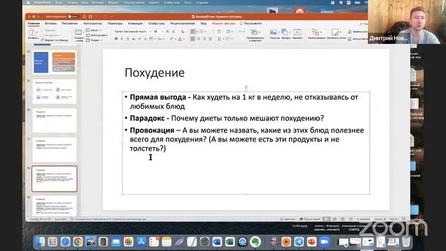Viewport: 446px width, 251px height.
Task: Click the Shapes (Фигуры) icon
Action: tap(285, 32)
